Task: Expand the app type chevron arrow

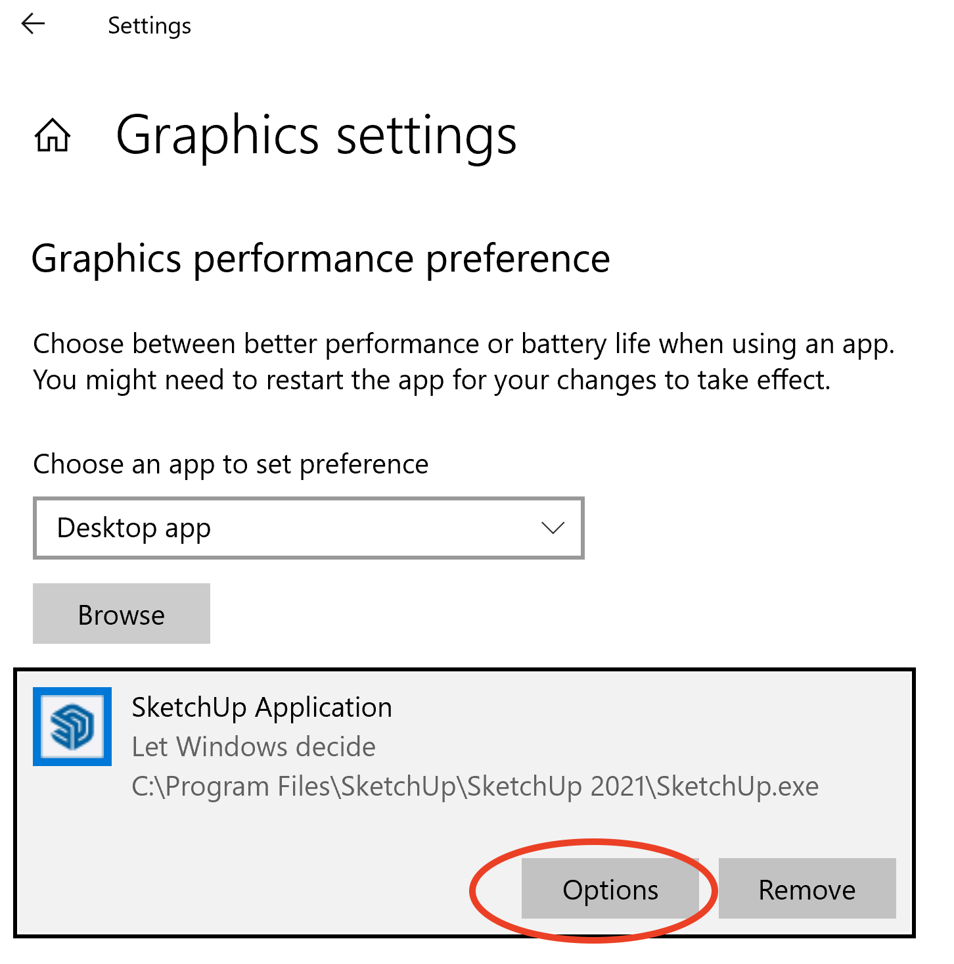Action: pyautogui.click(x=553, y=528)
